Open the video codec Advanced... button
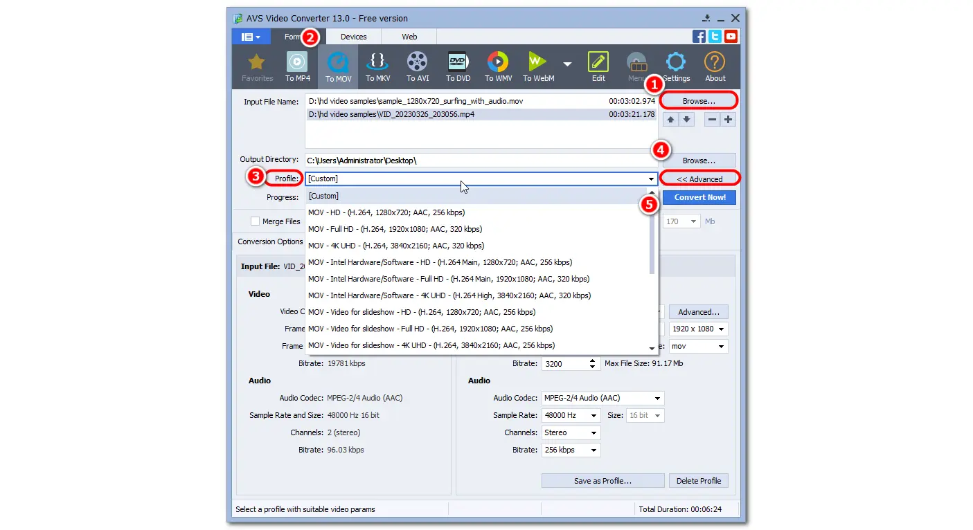 699,312
